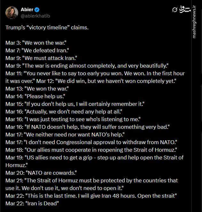Click the "I will give Iran 48 hours" line
Screen dimensions: 202x212
[x=91, y=196]
